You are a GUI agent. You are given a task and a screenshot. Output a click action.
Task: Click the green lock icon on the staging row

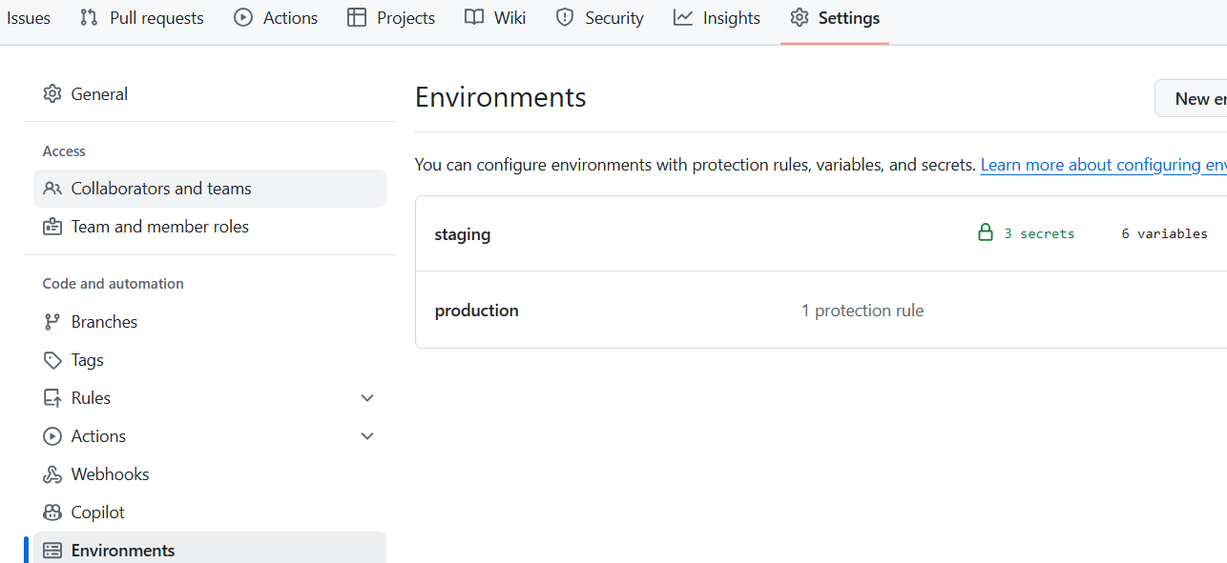tap(986, 232)
